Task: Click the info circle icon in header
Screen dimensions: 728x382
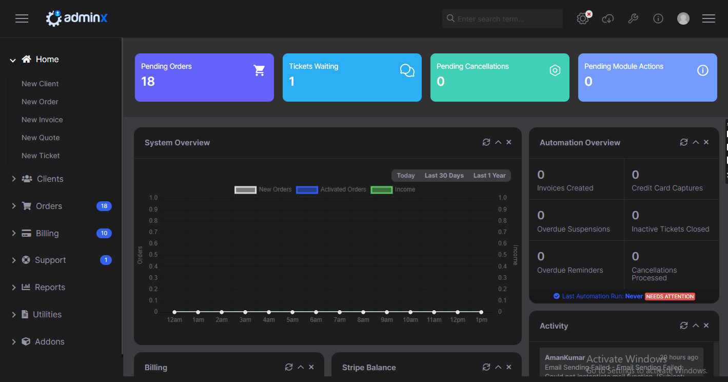Action: (x=658, y=19)
